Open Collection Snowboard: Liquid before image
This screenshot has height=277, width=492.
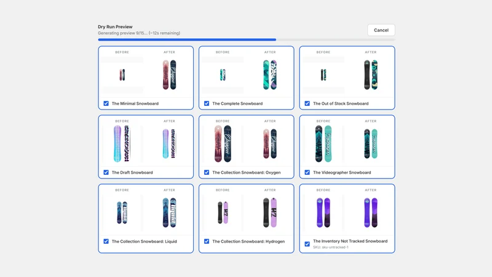pyautogui.click(x=122, y=213)
